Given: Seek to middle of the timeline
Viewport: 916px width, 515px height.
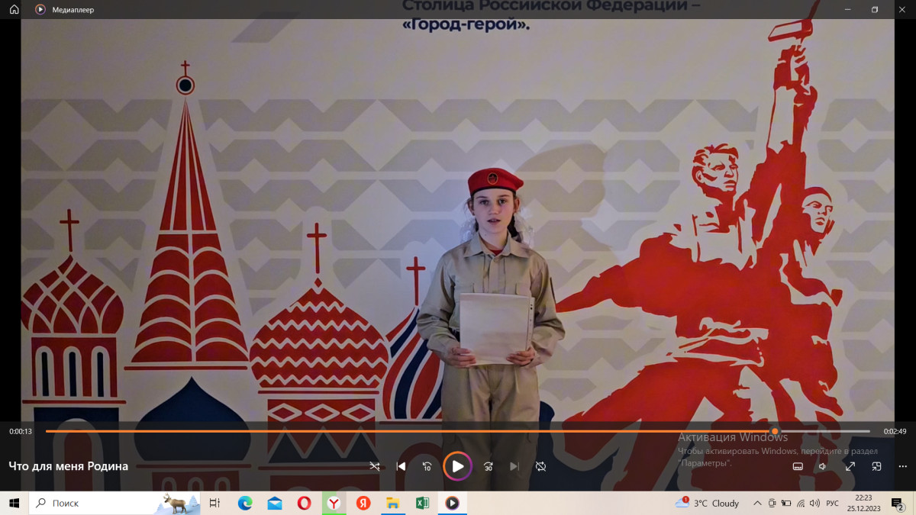Looking at the screenshot, I should click(458, 431).
